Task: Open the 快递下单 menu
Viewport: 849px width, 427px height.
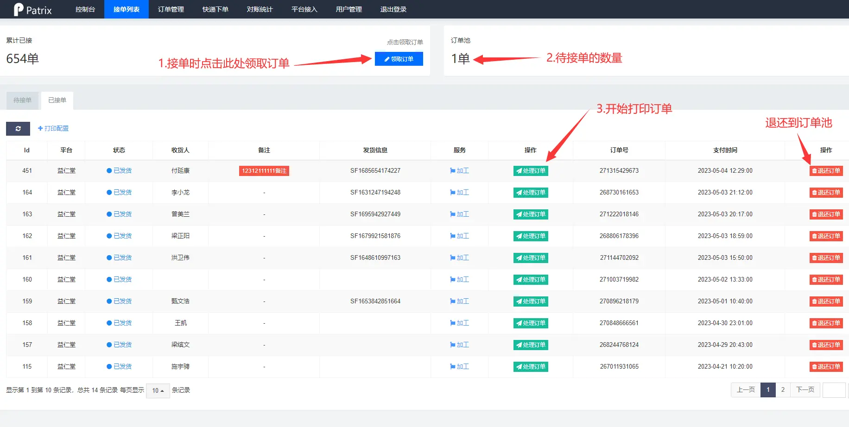Action: pyautogui.click(x=215, y=9)
